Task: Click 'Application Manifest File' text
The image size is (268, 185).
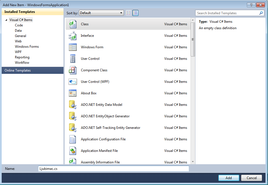Action: click(x=99, y=151)
